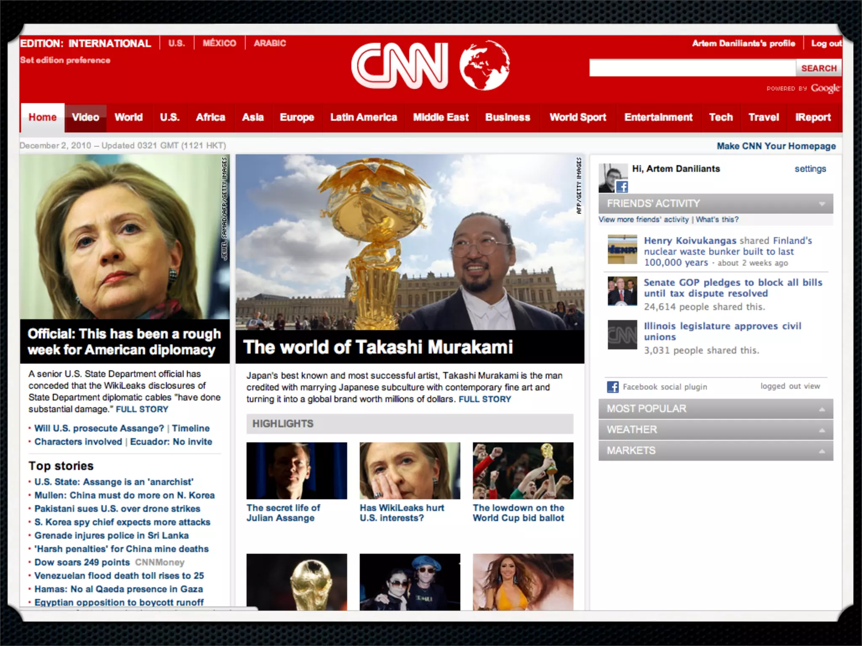Open the Video tab in navigation
The width and height of the screenshot is (862, 646).
[85, 117]
